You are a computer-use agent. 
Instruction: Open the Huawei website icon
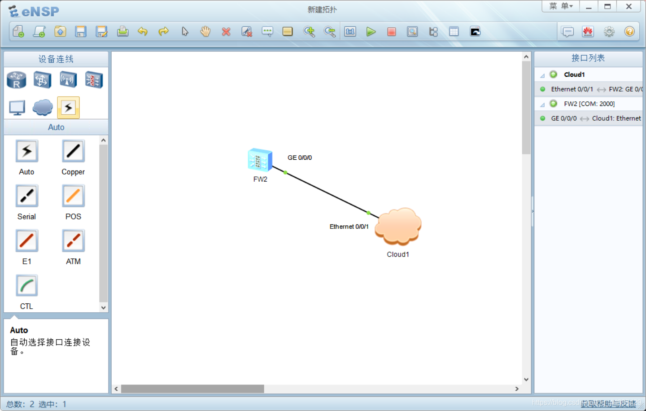click(588, 31)
